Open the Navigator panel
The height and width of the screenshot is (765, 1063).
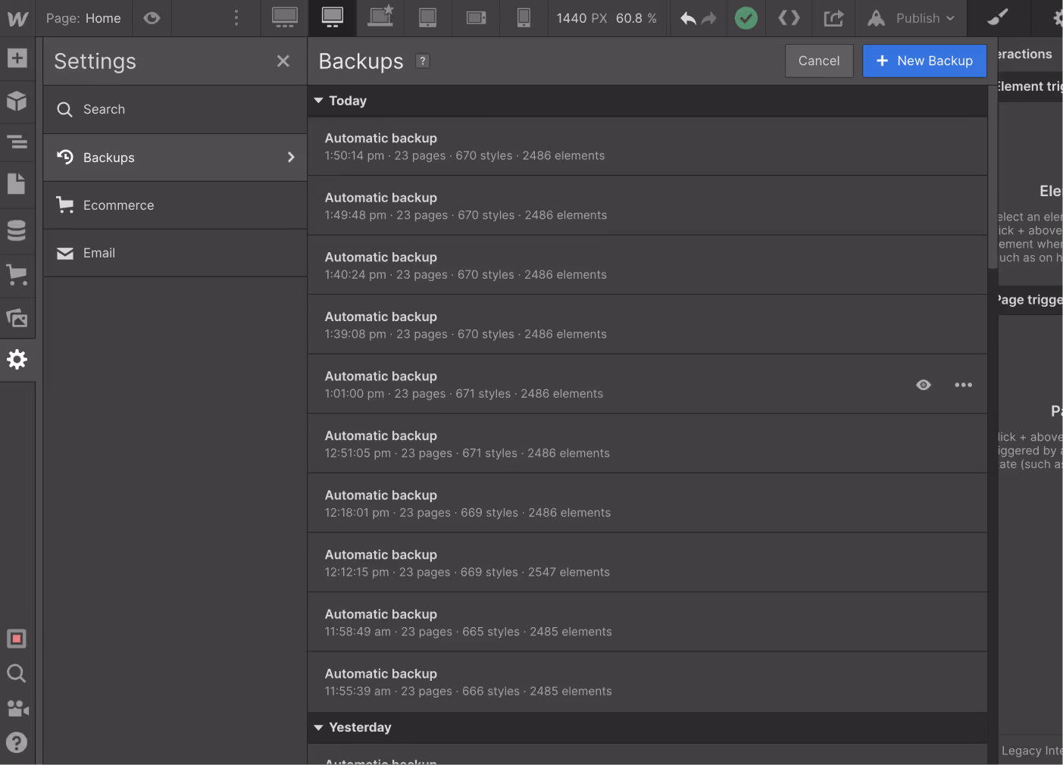pos(17,142)
